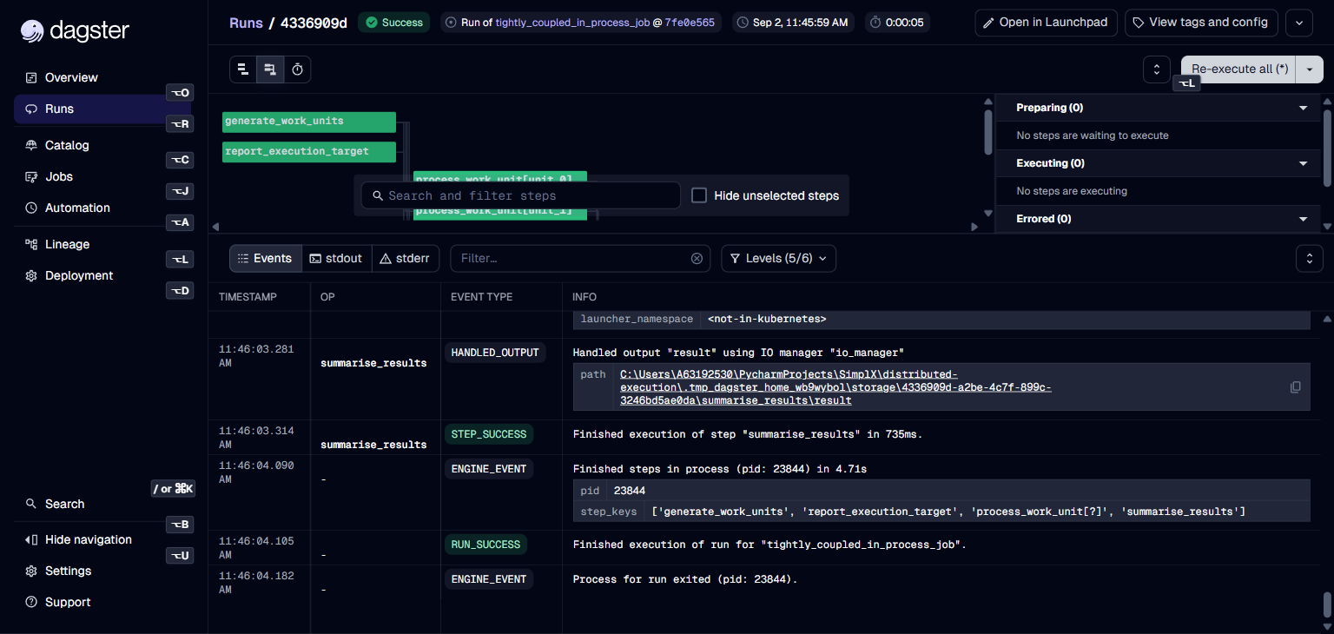Collapse the Errored (0) section
1334x634 pixels.
[1303, 219]
